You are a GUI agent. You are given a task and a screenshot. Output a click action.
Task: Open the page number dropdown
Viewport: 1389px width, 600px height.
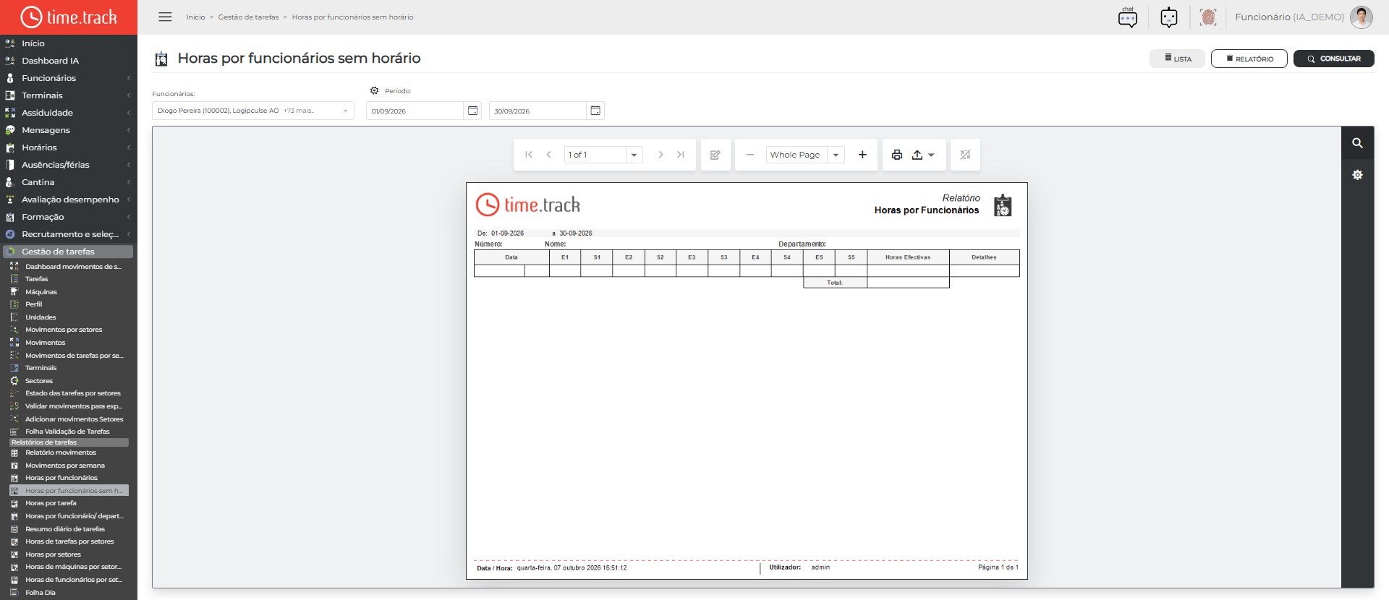coord(634,155)
